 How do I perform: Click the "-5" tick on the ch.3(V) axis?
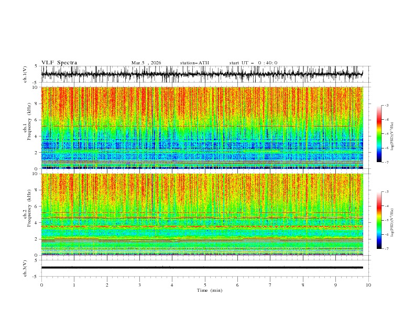coord(36,277)
